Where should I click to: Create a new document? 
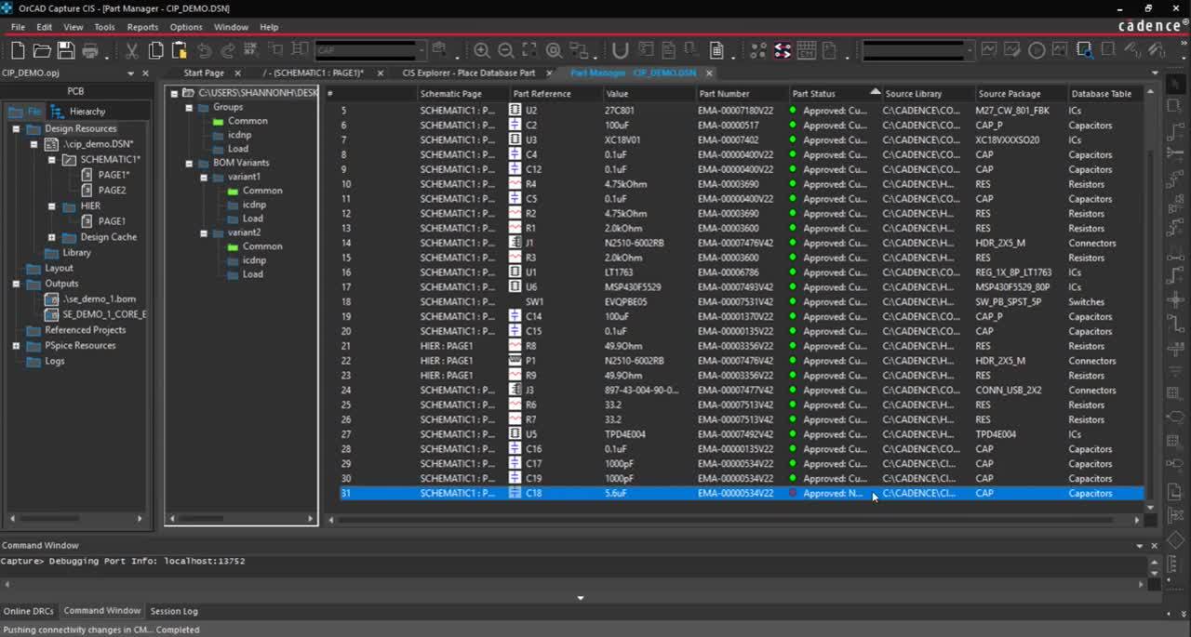coord(19,50)
